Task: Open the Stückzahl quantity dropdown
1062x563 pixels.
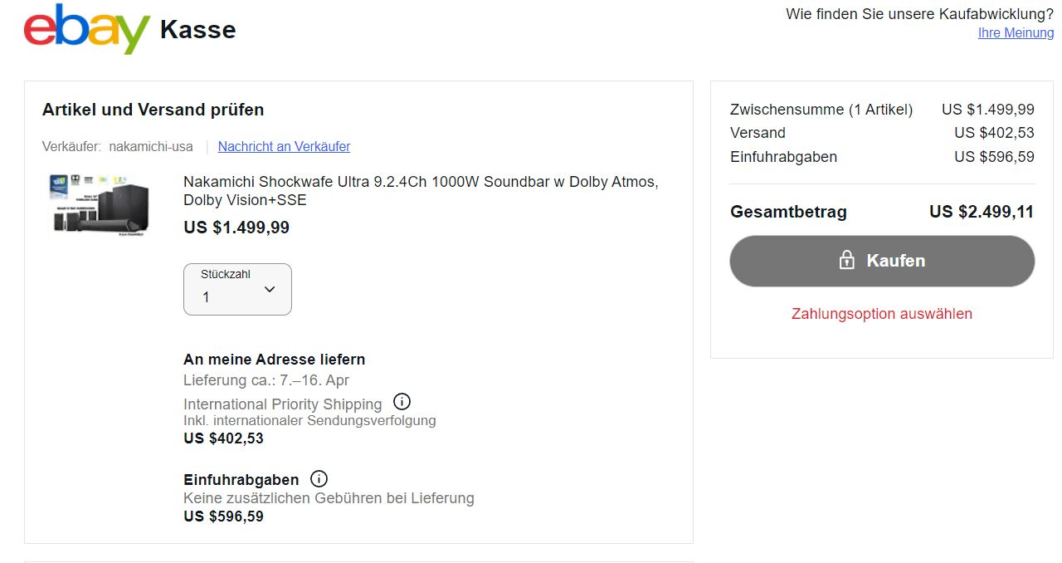Action: coord(237,289)
